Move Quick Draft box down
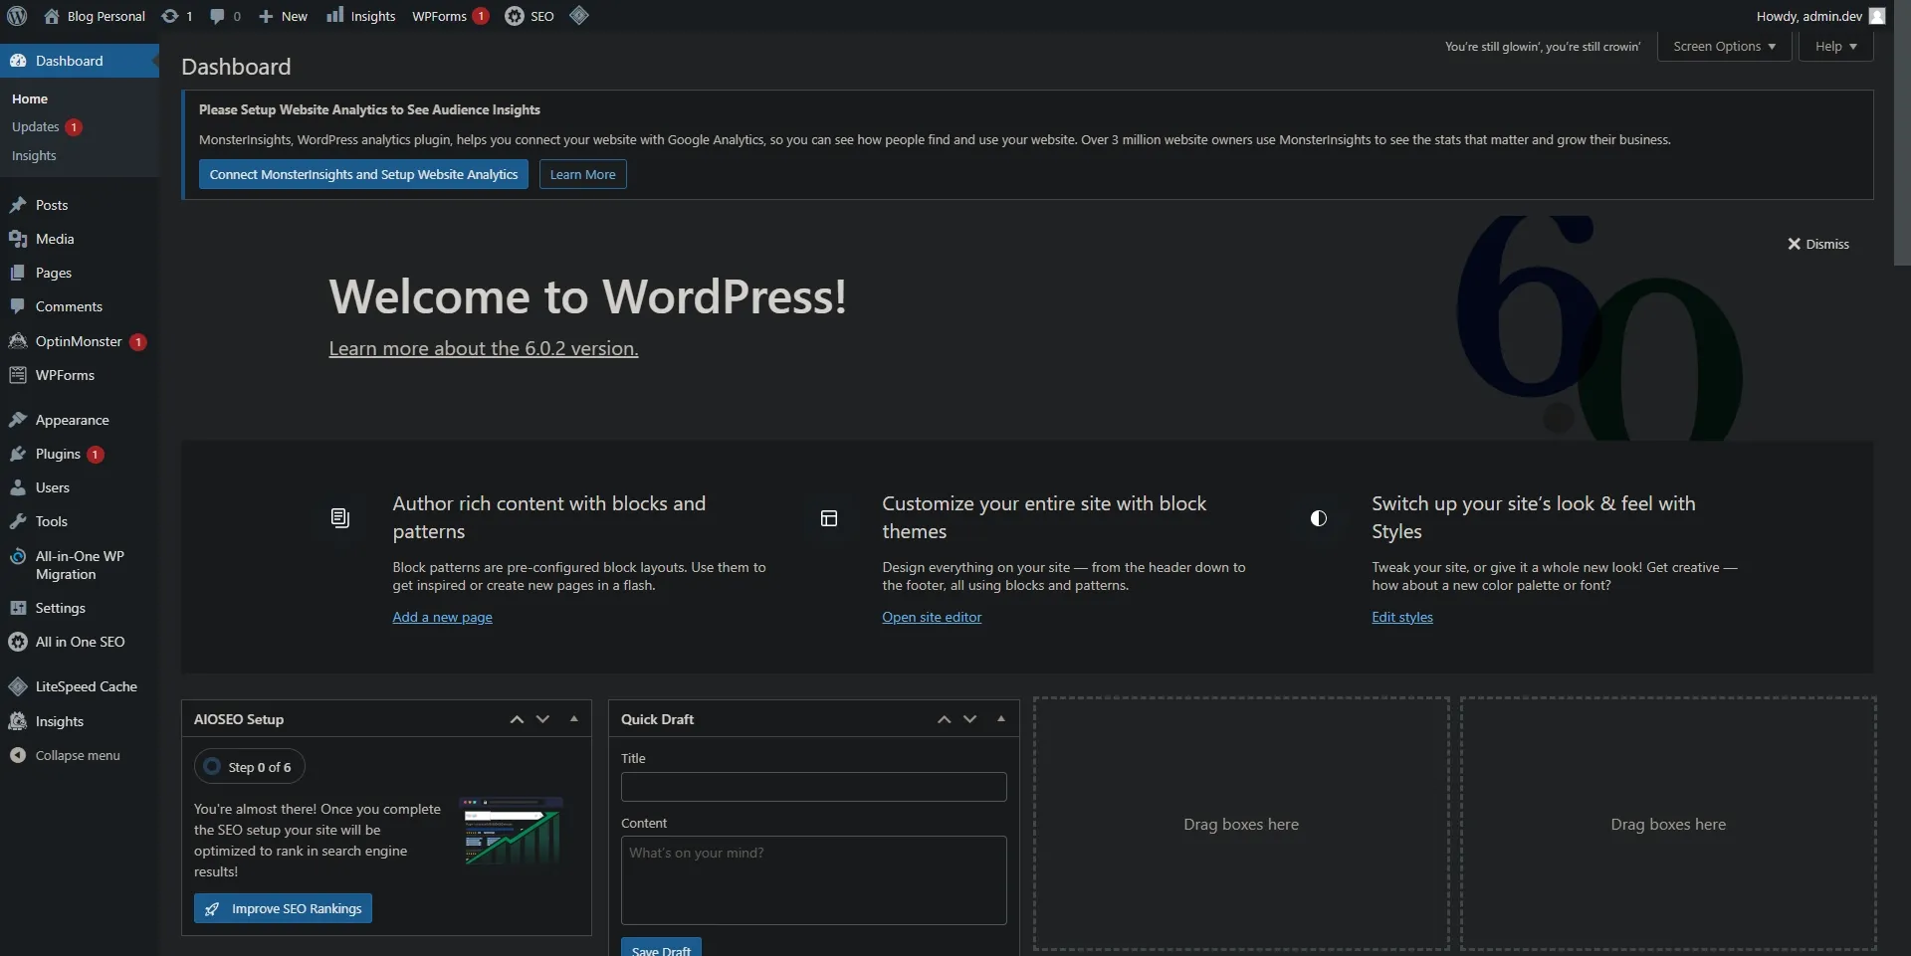The width and height of the screenshot is (1911, 956). point(969,719)
